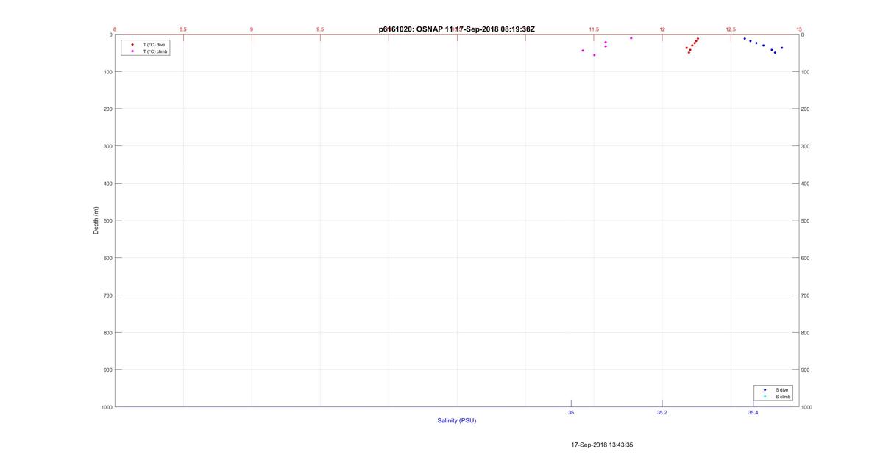Click top axis tick label '12'
Viewport: 883px width, 457px height.
tap(662, 29)
